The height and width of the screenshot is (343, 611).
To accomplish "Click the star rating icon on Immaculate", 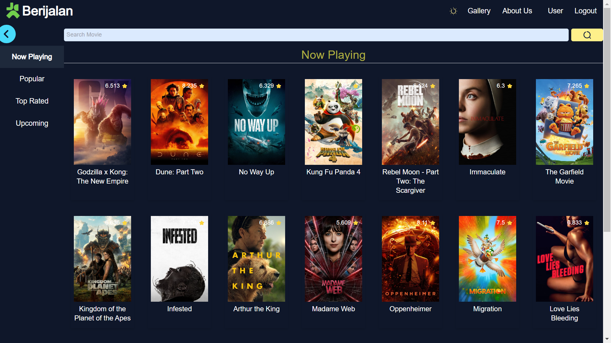I will [510, 86].
